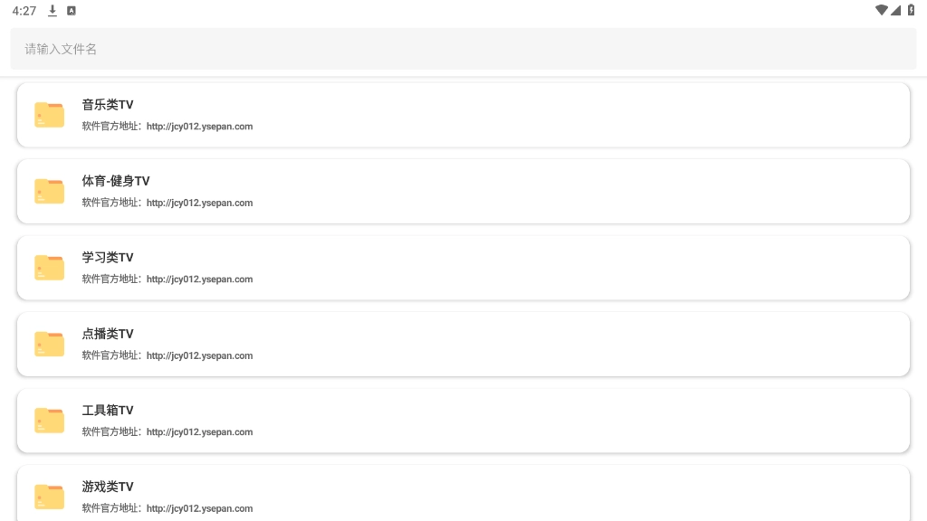Click the 体育-健身TV folder icon
This screenshot has width=927, height=521.
50,191
